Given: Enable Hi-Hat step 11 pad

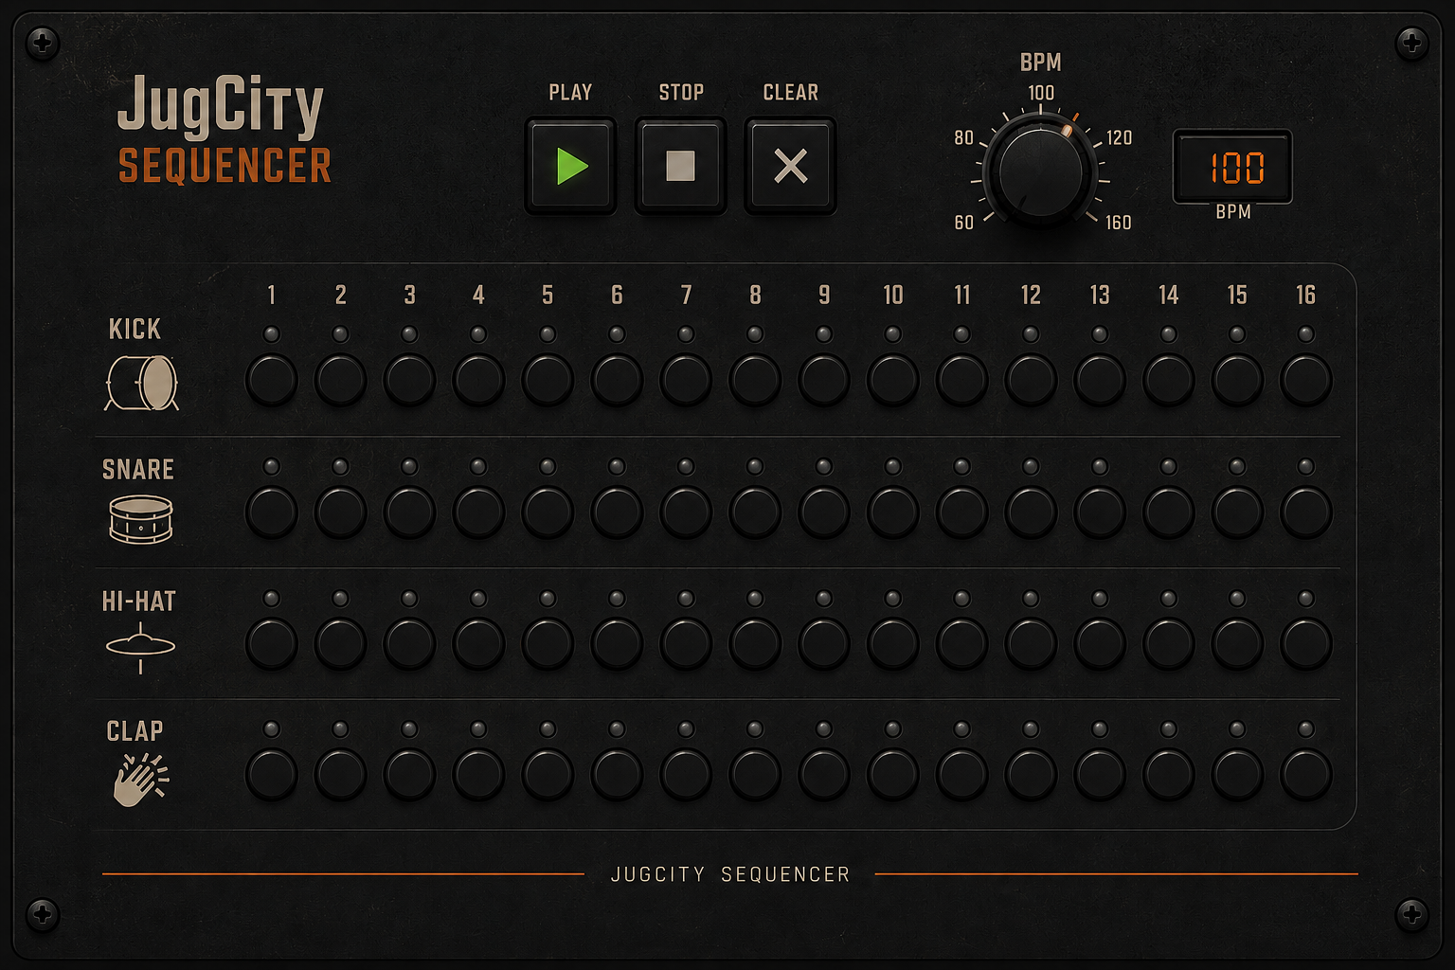Looking at the screenshot, I should point(962,643).
